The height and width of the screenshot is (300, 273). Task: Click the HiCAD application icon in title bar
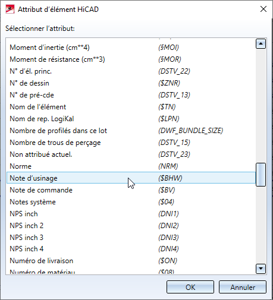pos(10,10)
